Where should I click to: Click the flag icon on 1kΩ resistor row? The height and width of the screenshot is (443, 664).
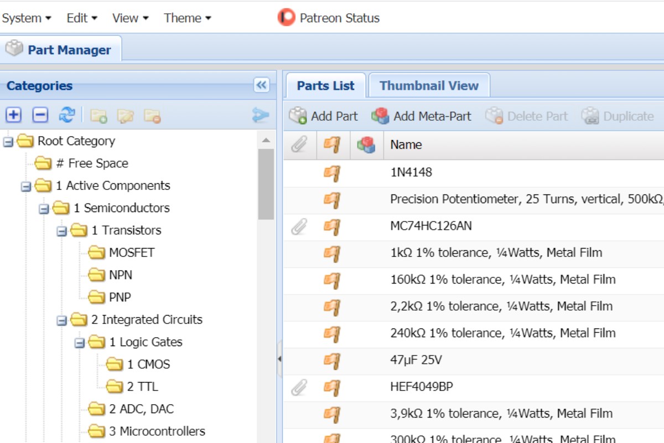[332, 253]
